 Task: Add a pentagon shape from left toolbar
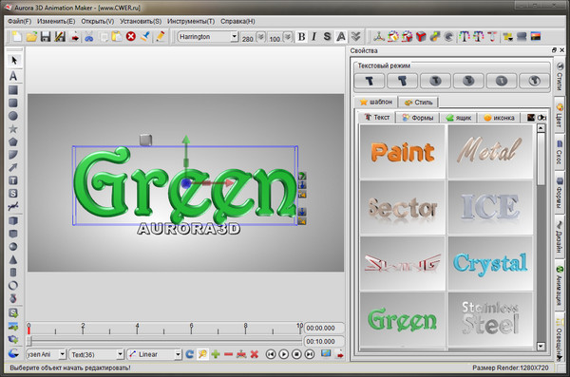13,141
